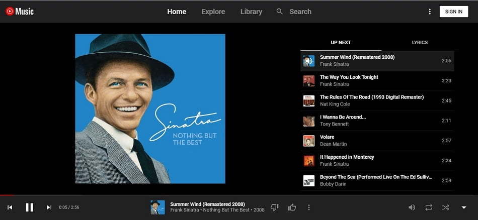Like the current song with thumbs up
The image size is (478, 220).
[292, 207]
